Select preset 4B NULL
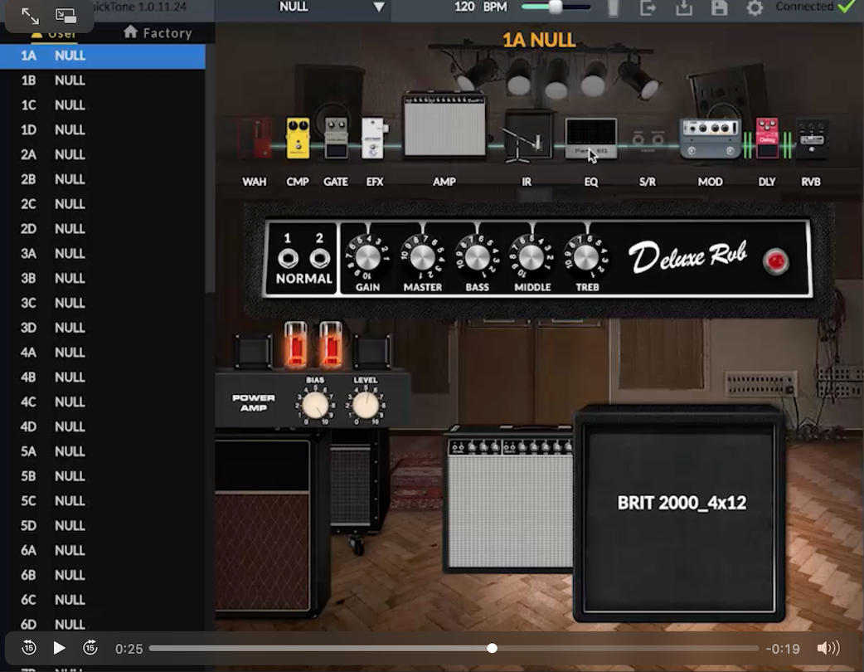864x672 pixels. (x=103, y=377)
